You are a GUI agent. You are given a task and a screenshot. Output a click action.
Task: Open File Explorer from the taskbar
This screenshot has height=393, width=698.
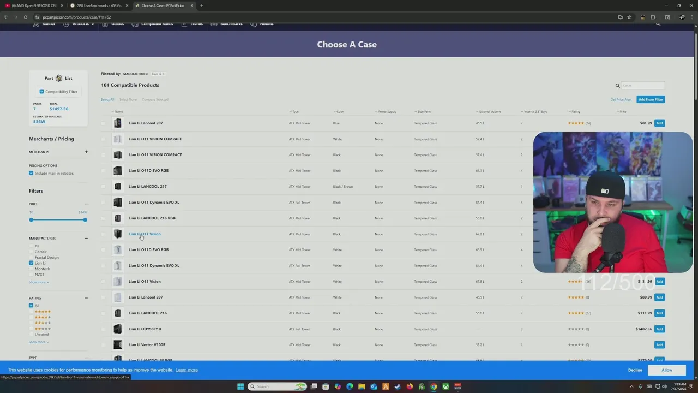click(x=362, y=386)
